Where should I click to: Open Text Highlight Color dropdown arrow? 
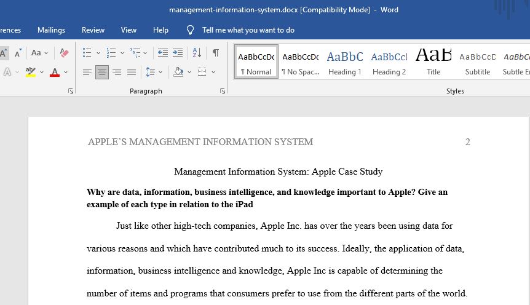click(x=42, y=72)
